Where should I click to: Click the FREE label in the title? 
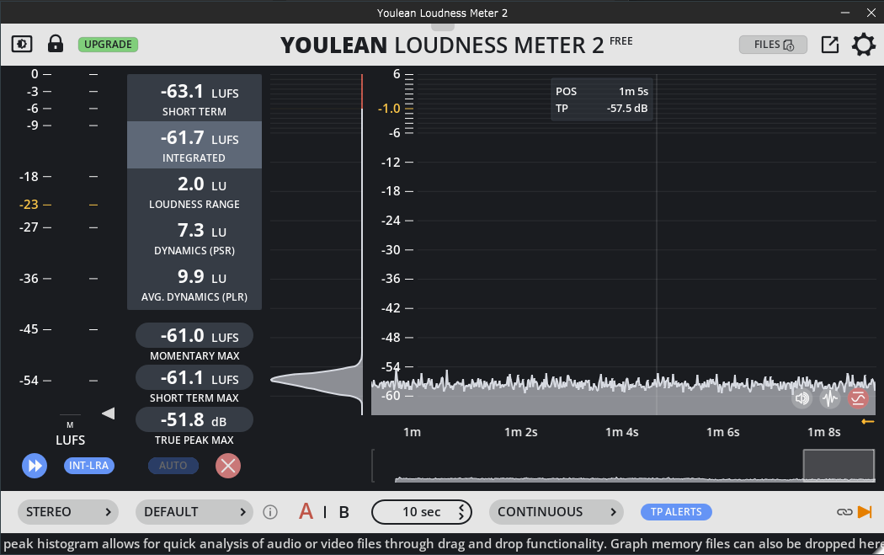(621, 41)
